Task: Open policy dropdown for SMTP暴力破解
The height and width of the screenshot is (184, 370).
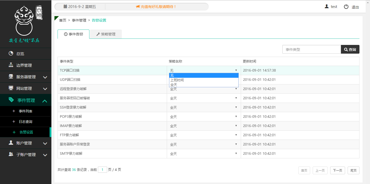Action: (204, 153)
